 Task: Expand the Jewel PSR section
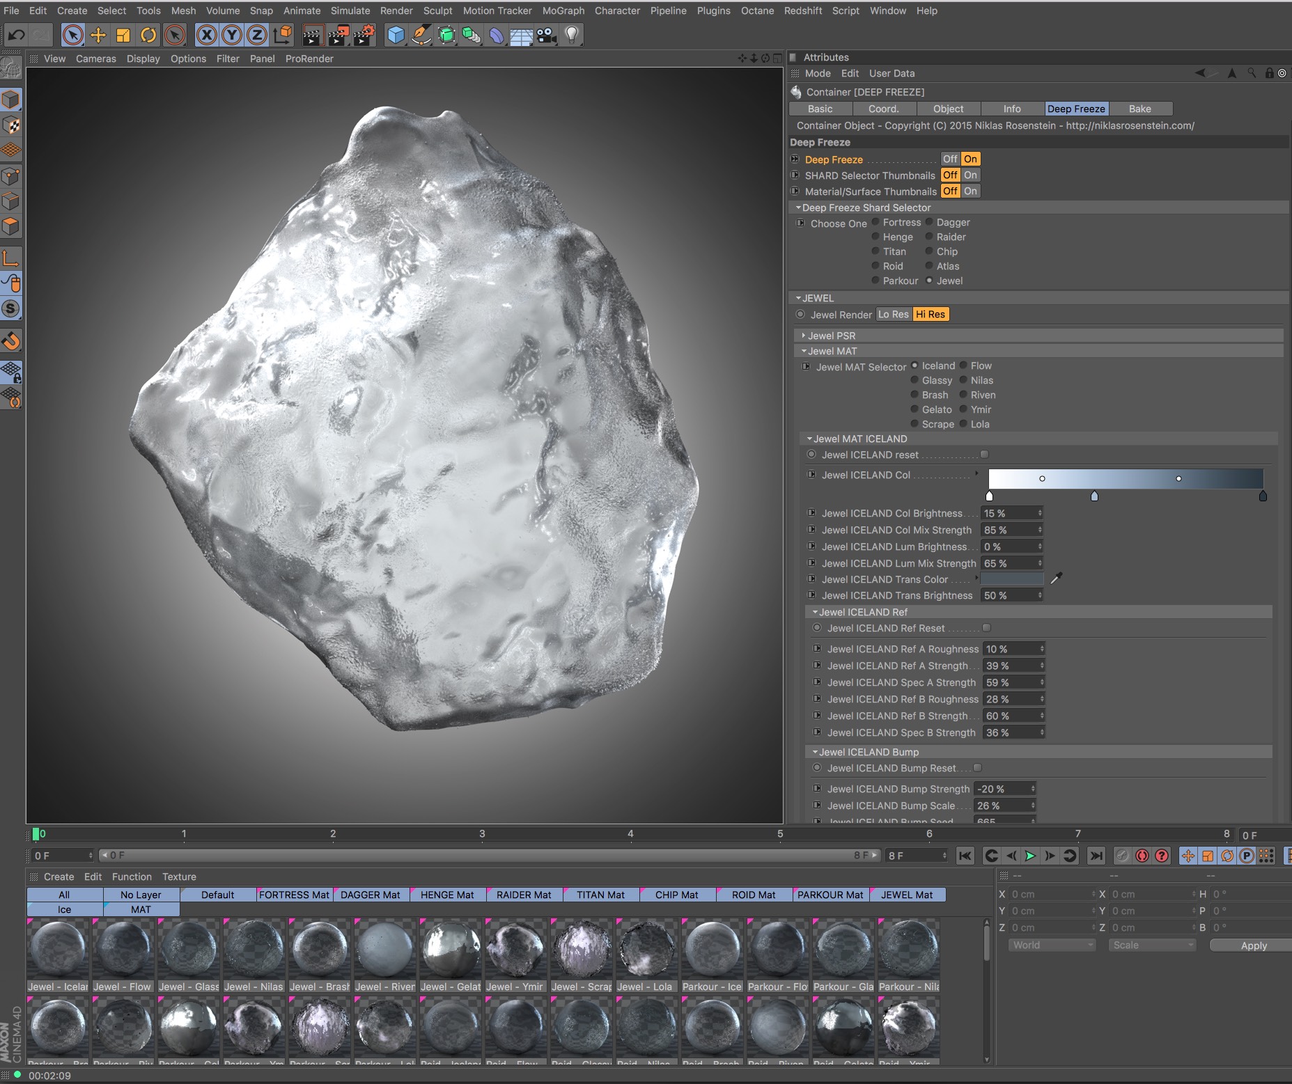pyautogui.click(x=804, y=336)
